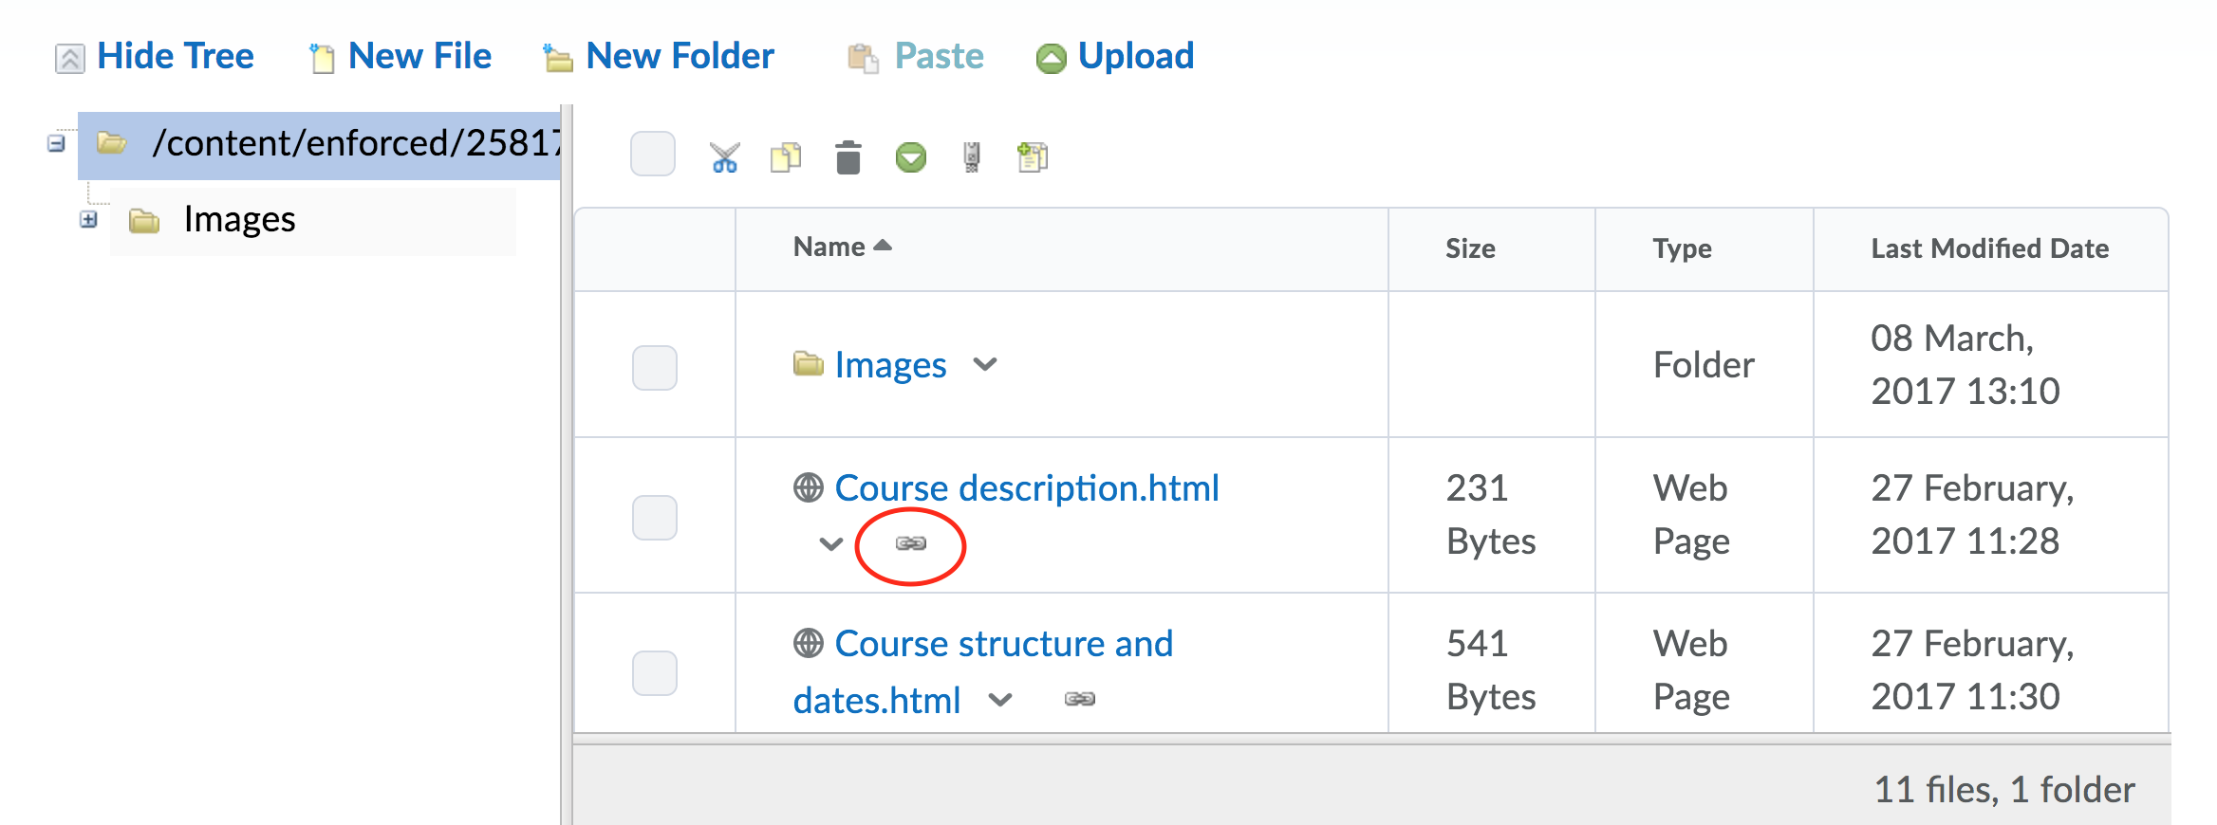The image size is (2217, 825).
Task: Click New File in the top menu
Action: click(419, 57)
